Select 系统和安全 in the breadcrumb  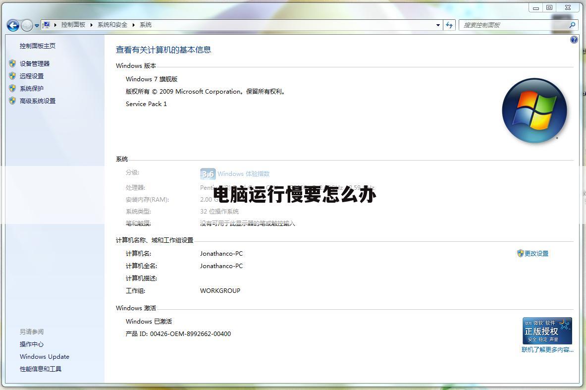(x=112, y=25)
